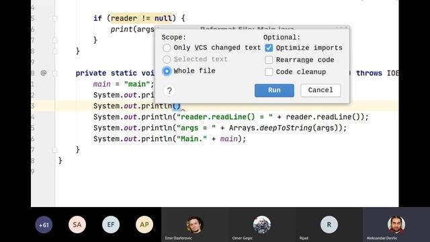Select the Rijad participant tile
Viewport: 430px width, 242px height.
(329, 225)
